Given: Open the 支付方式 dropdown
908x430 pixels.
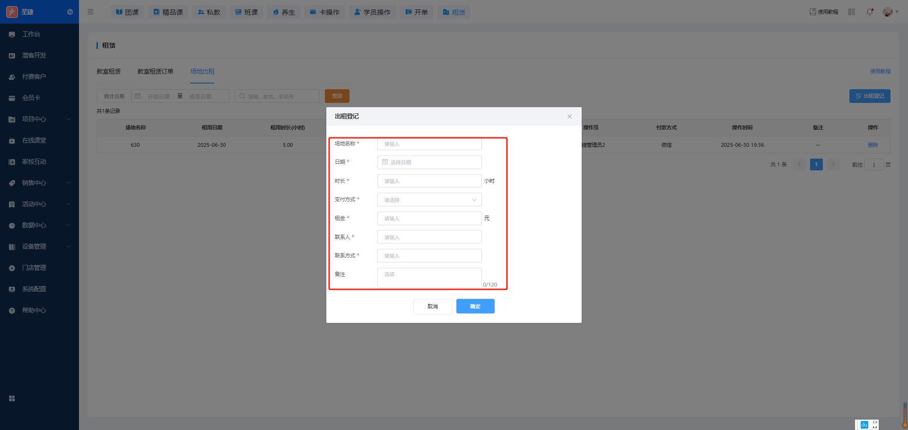Looking at the screenshot, I should point(429,200).
